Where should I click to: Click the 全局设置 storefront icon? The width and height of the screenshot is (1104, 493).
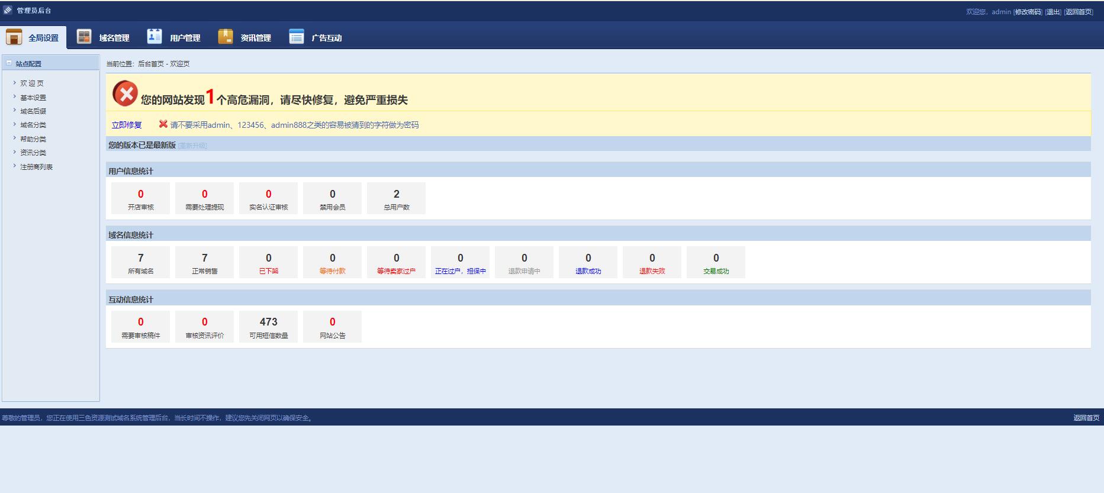click(x=14, y=37)
